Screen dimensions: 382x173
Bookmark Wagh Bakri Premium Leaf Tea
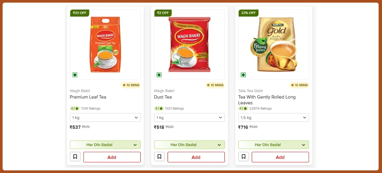click(x=75, y=157)
